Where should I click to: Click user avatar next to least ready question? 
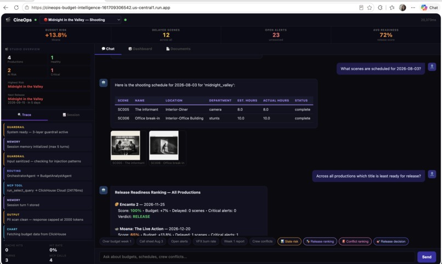(x=432, y=174)
